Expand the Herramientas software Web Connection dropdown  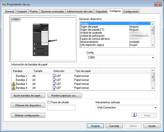pos(126,107)
